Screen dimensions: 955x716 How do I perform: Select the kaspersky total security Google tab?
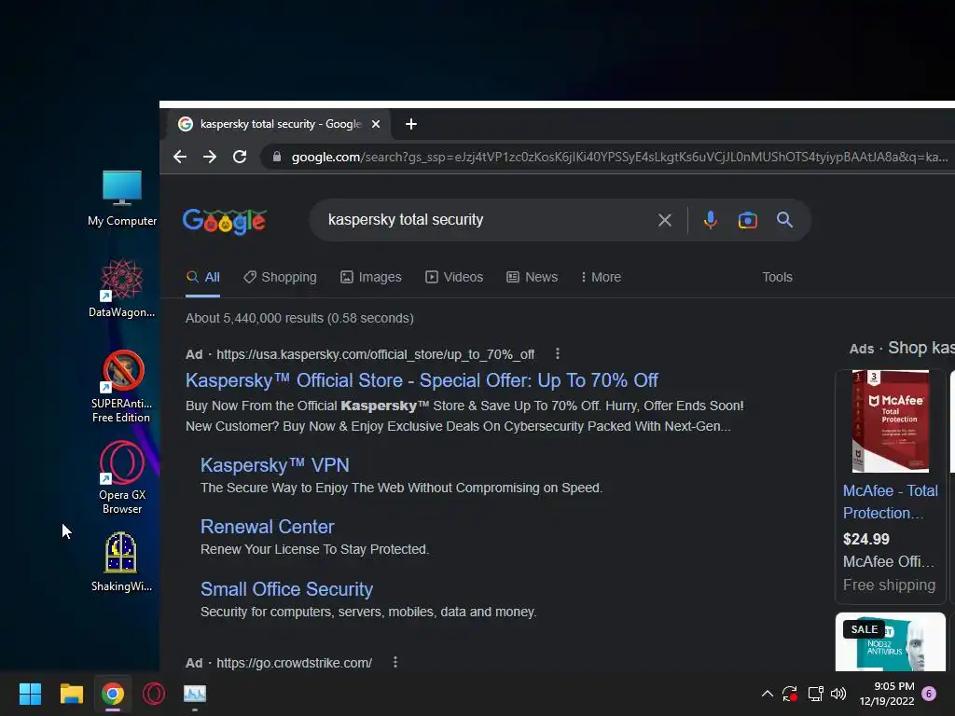click(279, 124)
